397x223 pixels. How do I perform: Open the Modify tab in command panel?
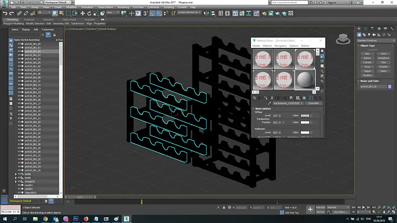click(366, 29)
